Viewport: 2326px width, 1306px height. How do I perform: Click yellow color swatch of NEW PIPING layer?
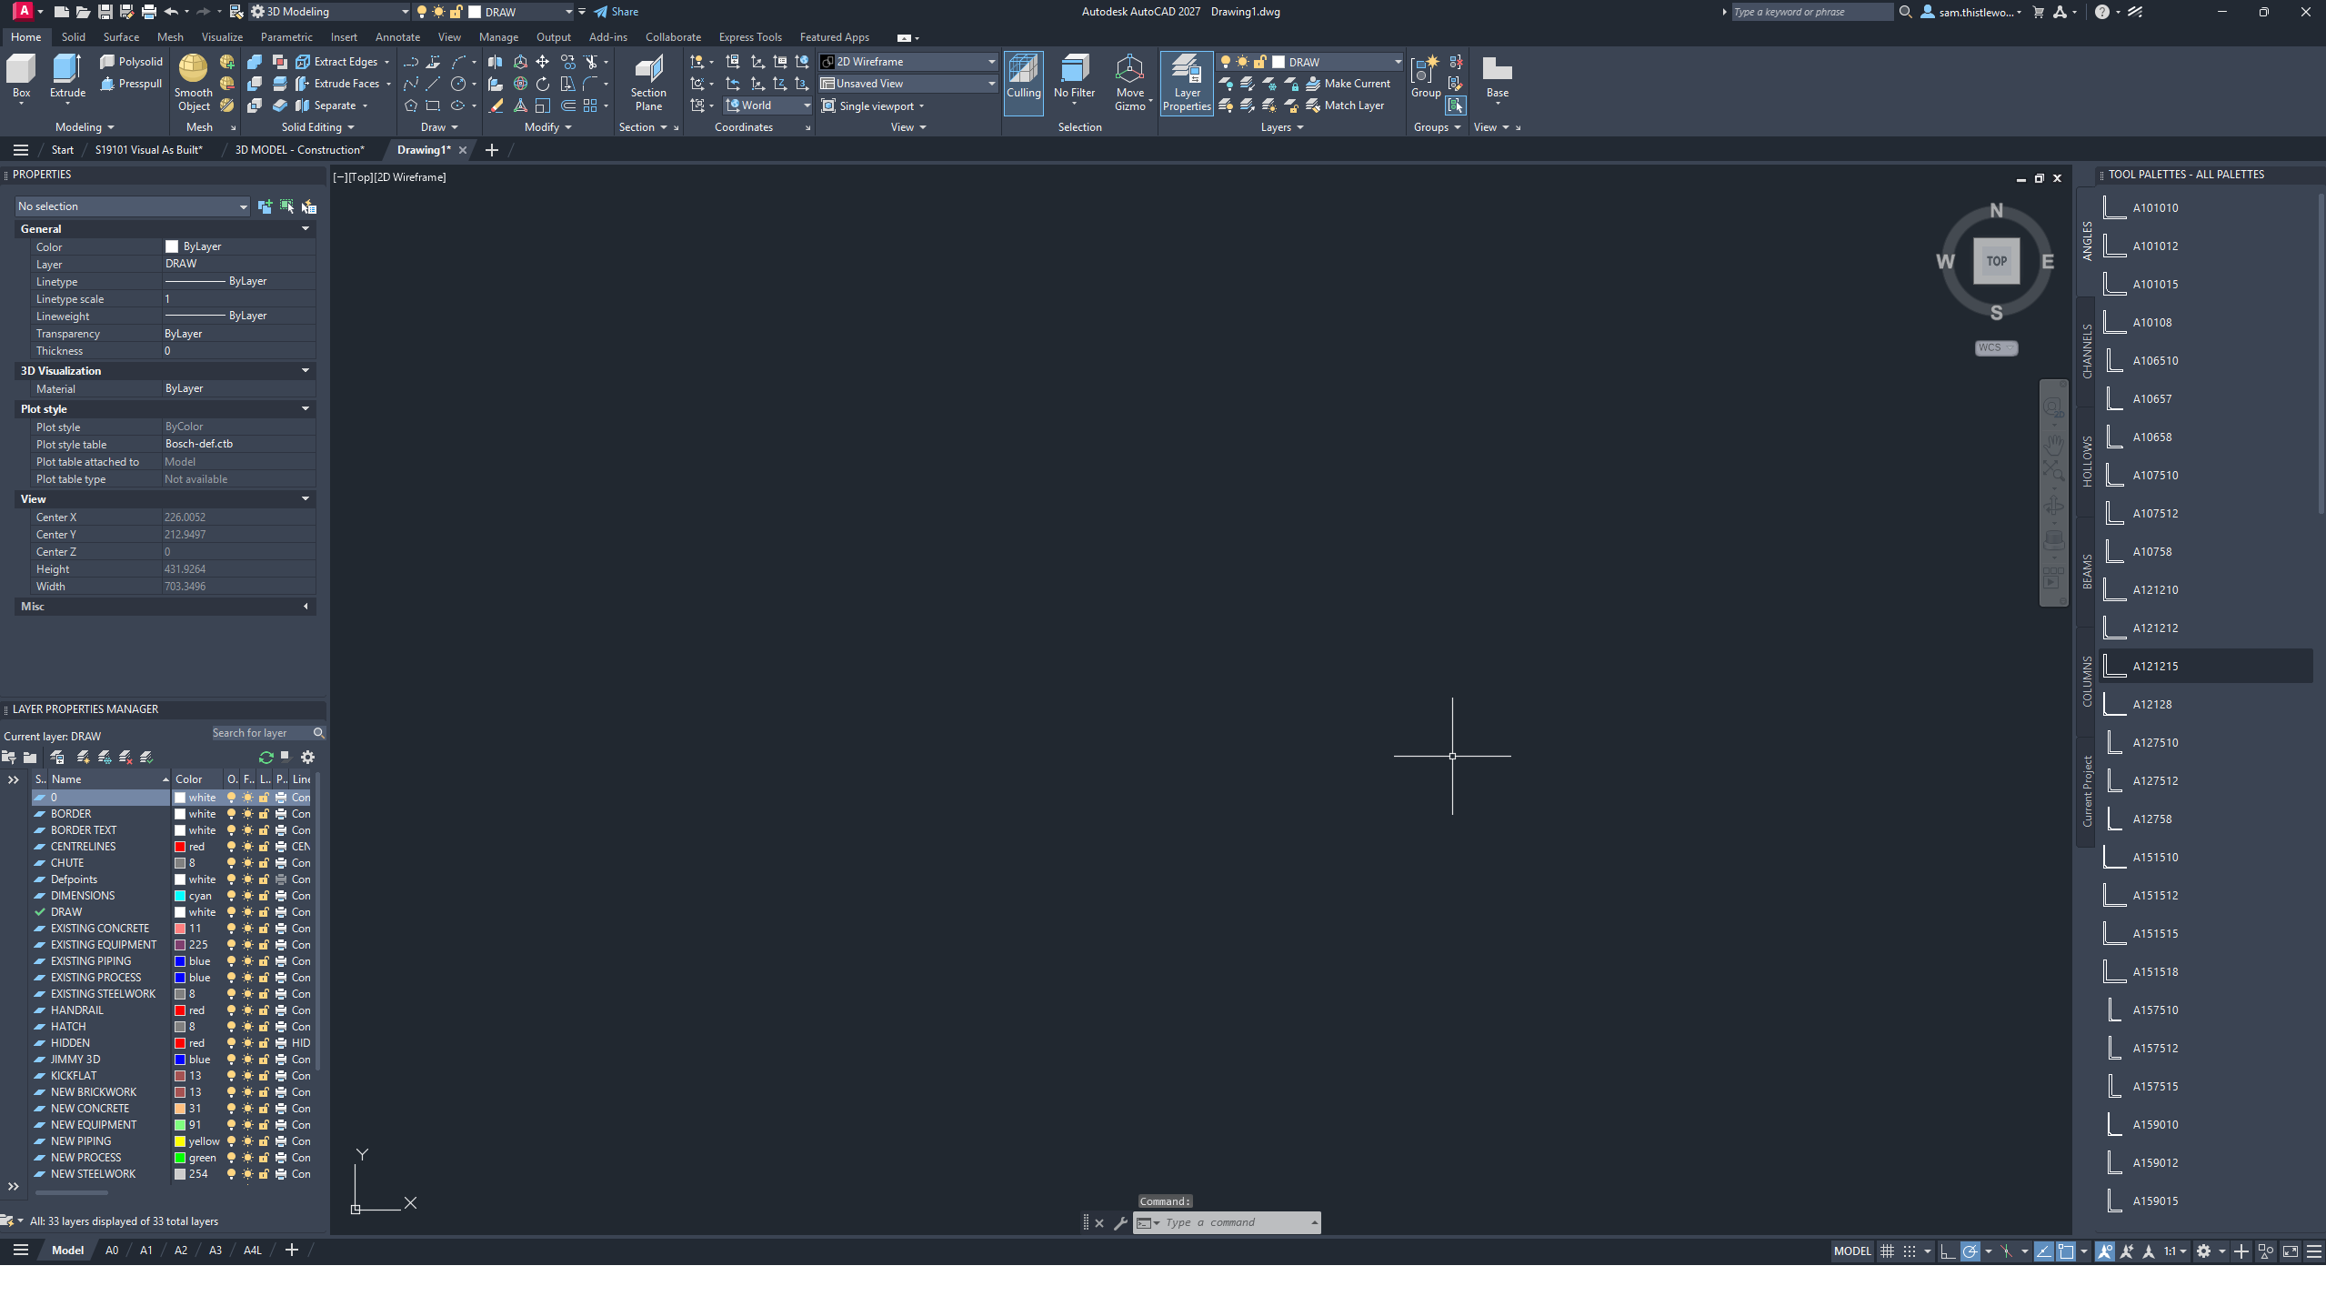180,1141
